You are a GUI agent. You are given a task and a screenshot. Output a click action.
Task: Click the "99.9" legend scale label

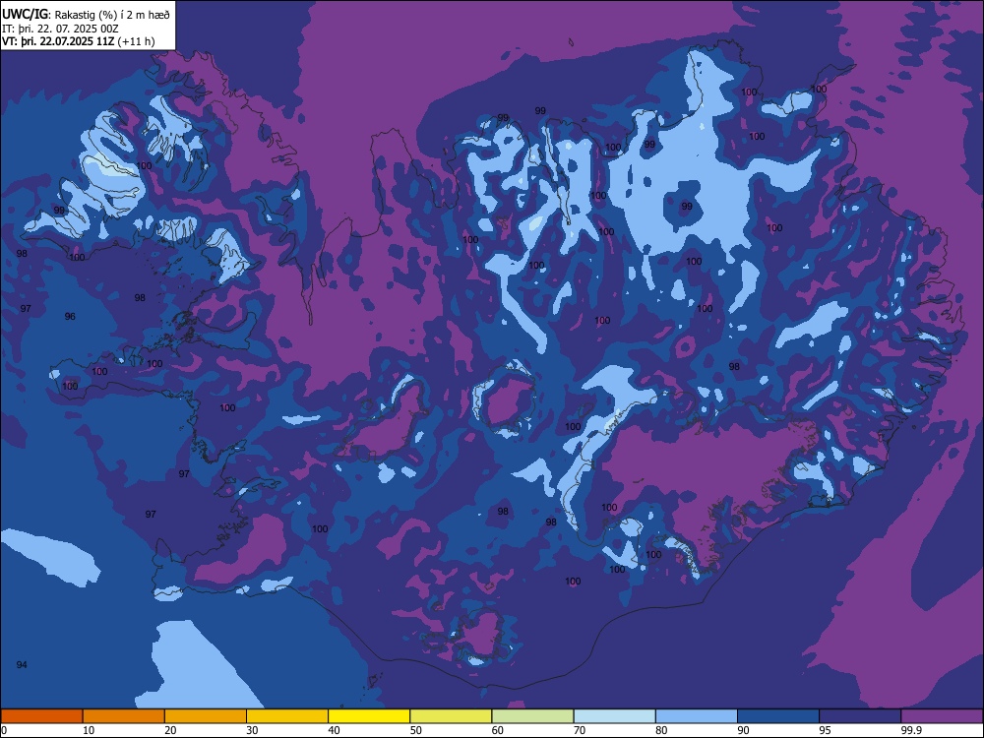coord(911,730)
